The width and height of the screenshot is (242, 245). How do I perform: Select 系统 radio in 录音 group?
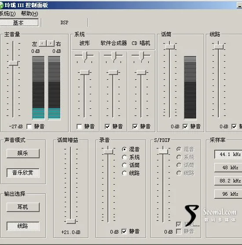[125, 157]
